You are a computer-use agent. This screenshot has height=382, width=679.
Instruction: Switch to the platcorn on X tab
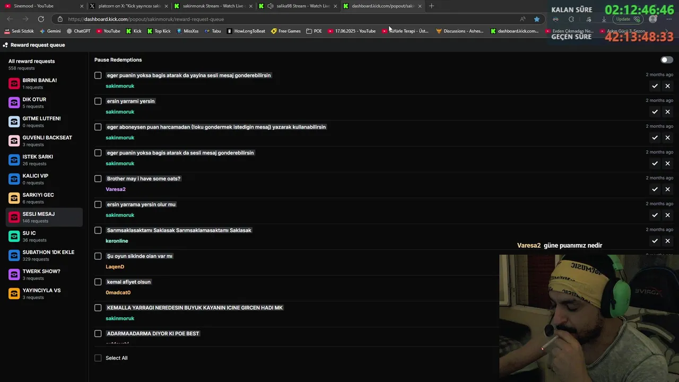pos(129,6)
